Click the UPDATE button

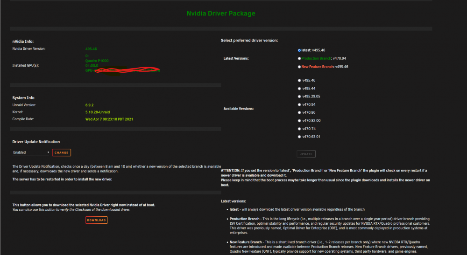click(x=306, y=154)
